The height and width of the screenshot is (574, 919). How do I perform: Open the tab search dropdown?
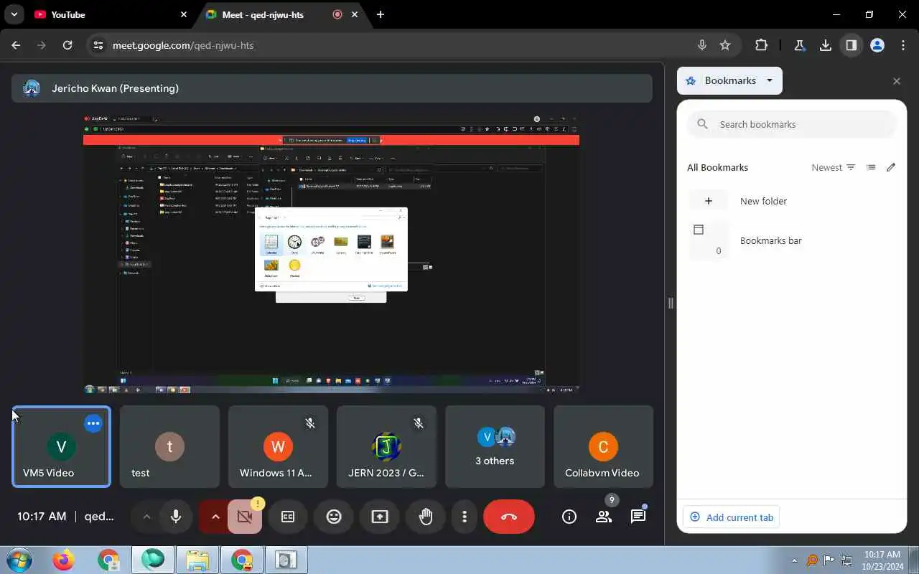[x=14, y=14]
